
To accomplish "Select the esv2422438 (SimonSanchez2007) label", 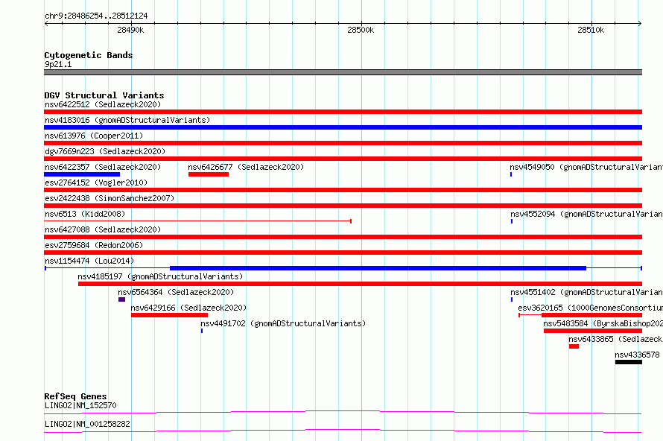I will pos(110,198).
